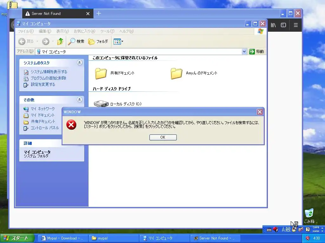The height and width of the screenshot is (243, 325).
Task: Switch to mypal folder taskbar item
Action: 113,238
